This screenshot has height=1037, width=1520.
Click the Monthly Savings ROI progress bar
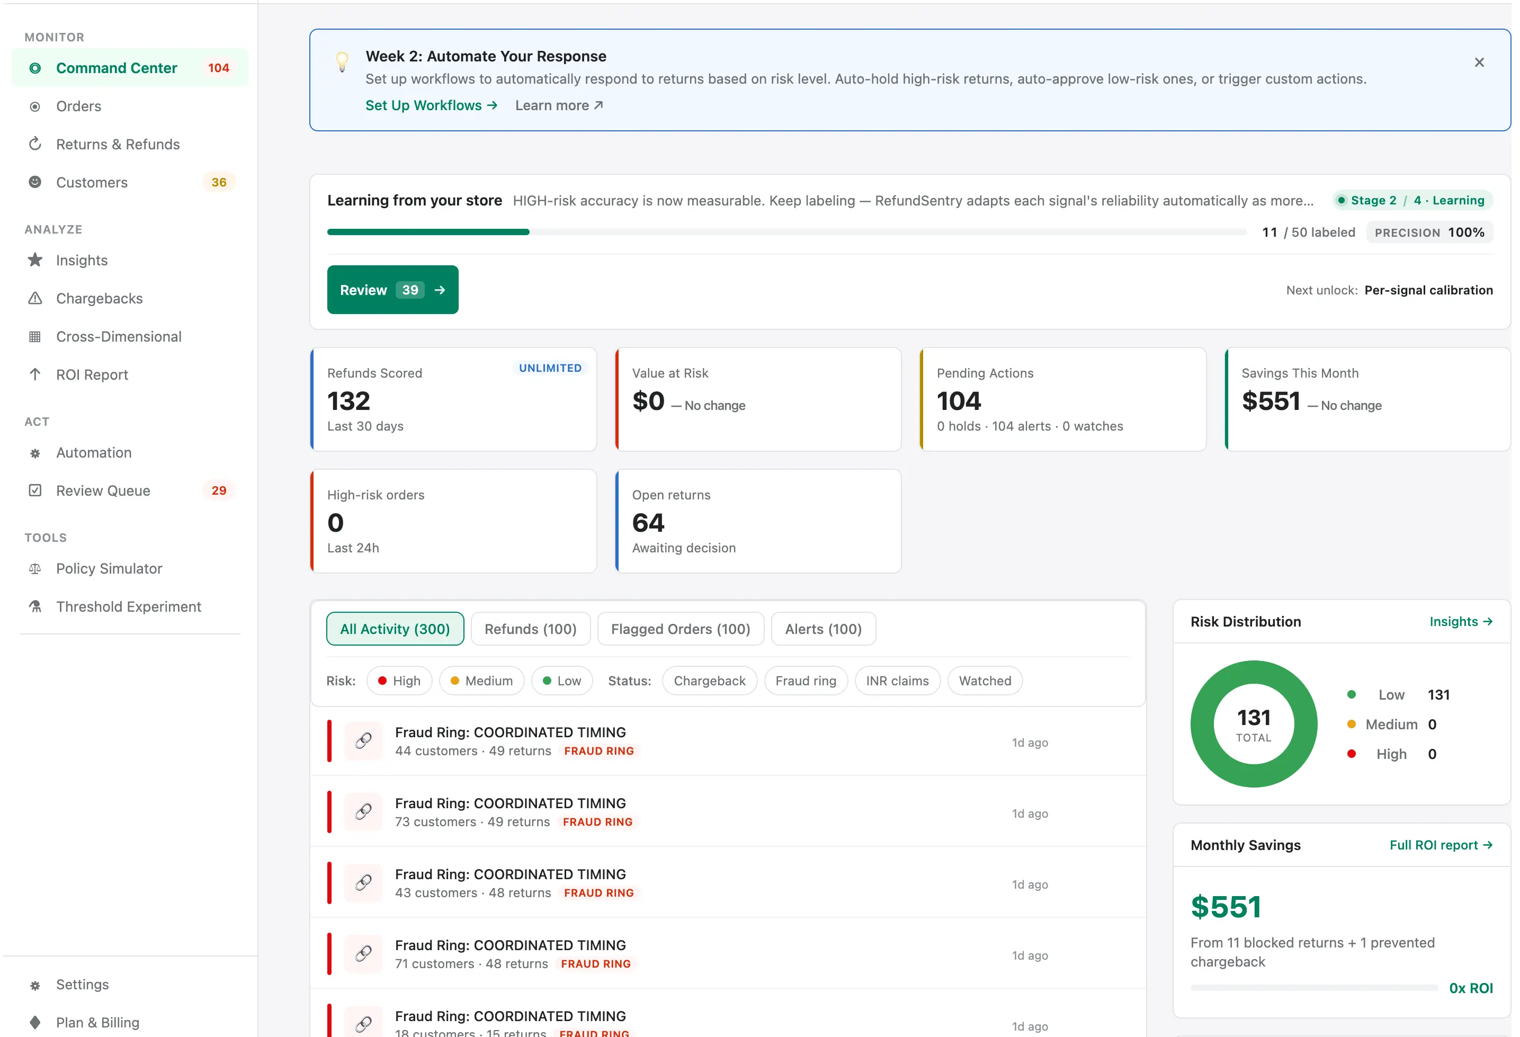(x=1313, y=988)
